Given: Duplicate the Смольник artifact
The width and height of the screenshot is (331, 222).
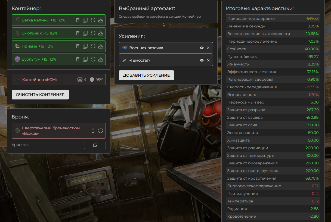Looking at the screenshot, I should pos(85,33).
